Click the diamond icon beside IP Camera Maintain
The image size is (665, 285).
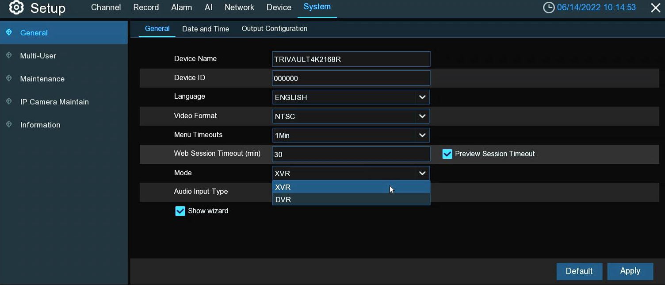click(x=9, y=101)
